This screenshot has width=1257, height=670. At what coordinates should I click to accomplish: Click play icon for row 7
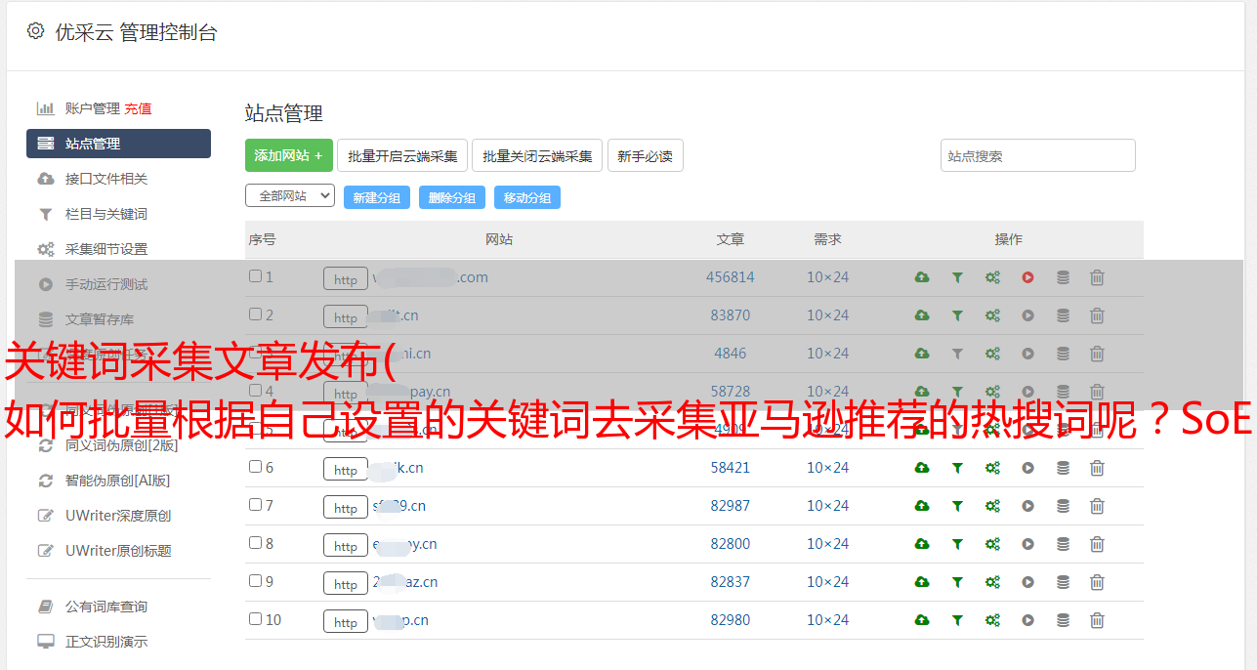(1027, 506)
